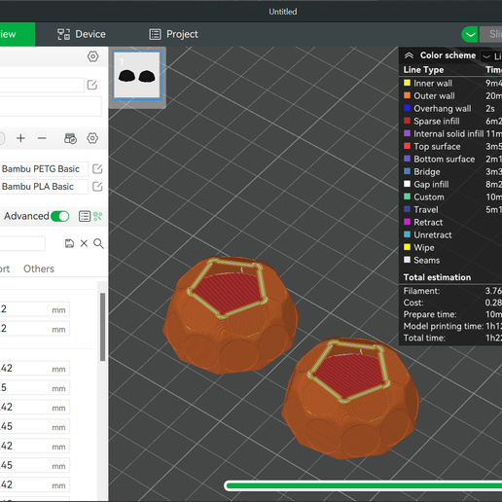
Task: Click the Line Type column header
Action: (x=423, y=70)
